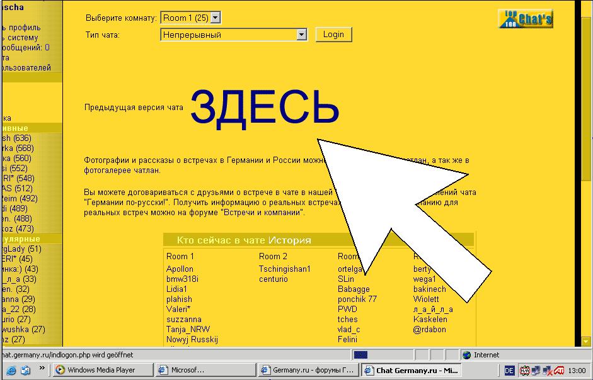Click the DE language indicator in tray
Image resolution: width=593 pixels, height=380 pixels.
point(509,370)
